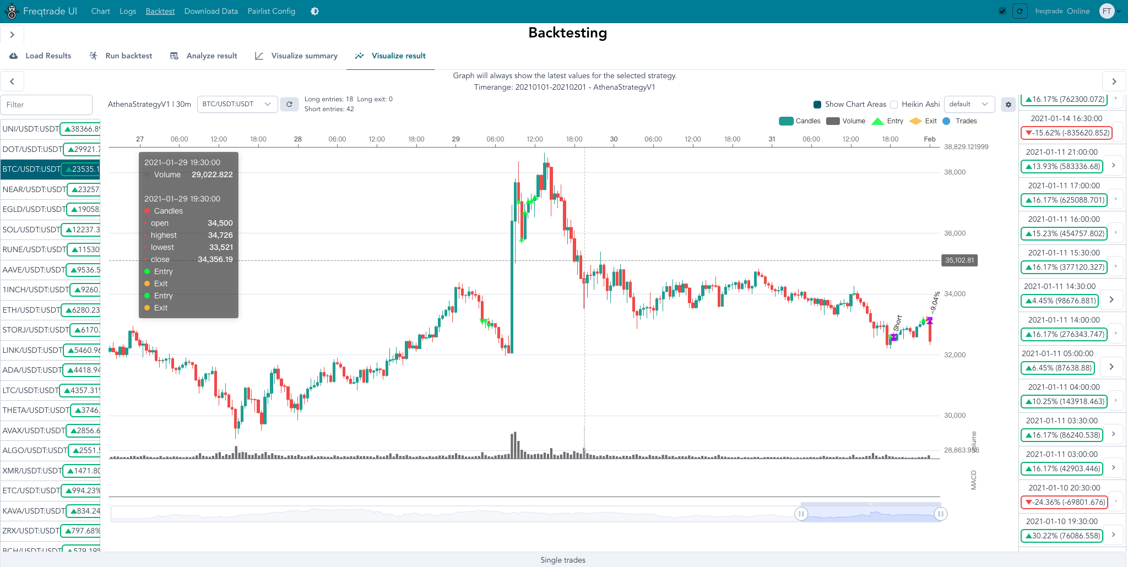Collapse the trades panel with right chevron
The width and height of the screenshot is (1128, 567).
click(x=1114, y=81)
